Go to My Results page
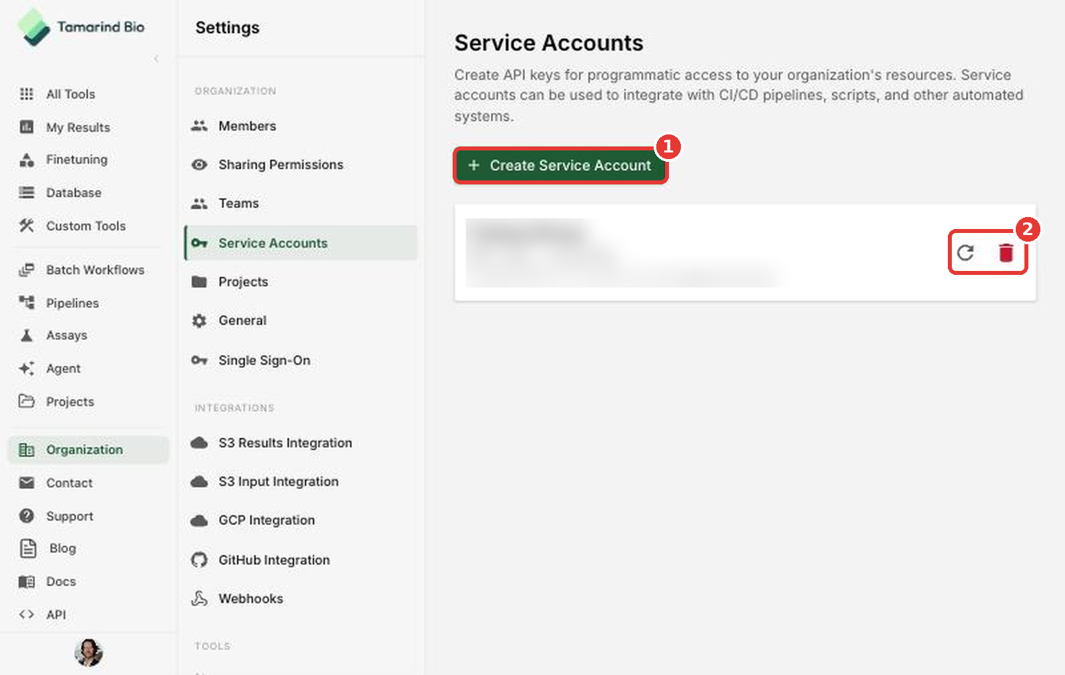 point(78,127)
